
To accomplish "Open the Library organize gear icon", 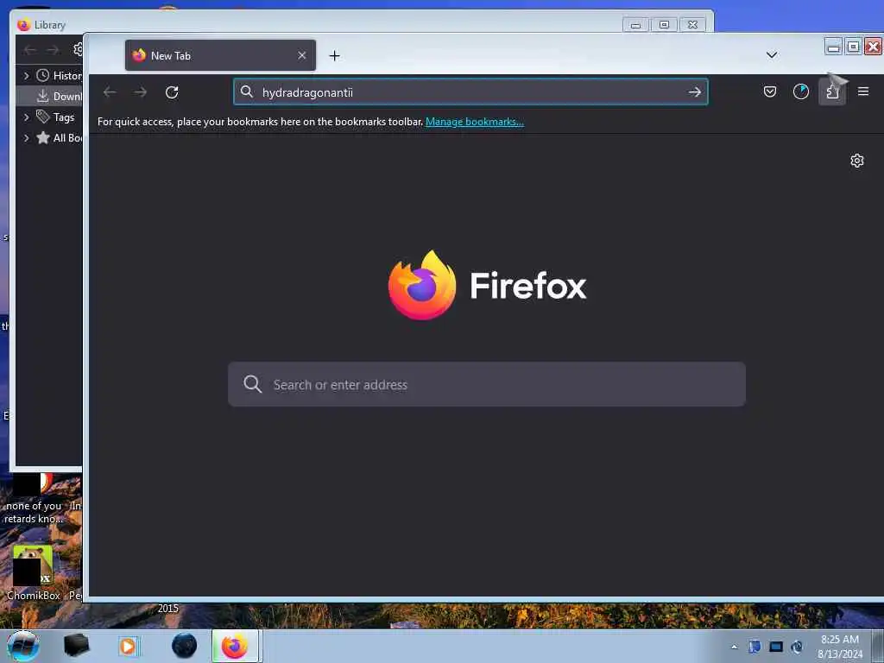I will click(79, 49).
